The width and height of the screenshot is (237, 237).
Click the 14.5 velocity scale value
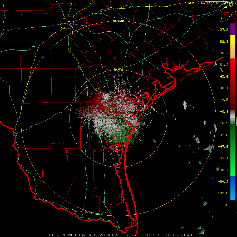tap(224, 100)
